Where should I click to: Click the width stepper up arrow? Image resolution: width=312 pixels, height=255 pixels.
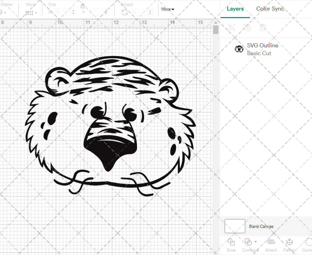73,10
